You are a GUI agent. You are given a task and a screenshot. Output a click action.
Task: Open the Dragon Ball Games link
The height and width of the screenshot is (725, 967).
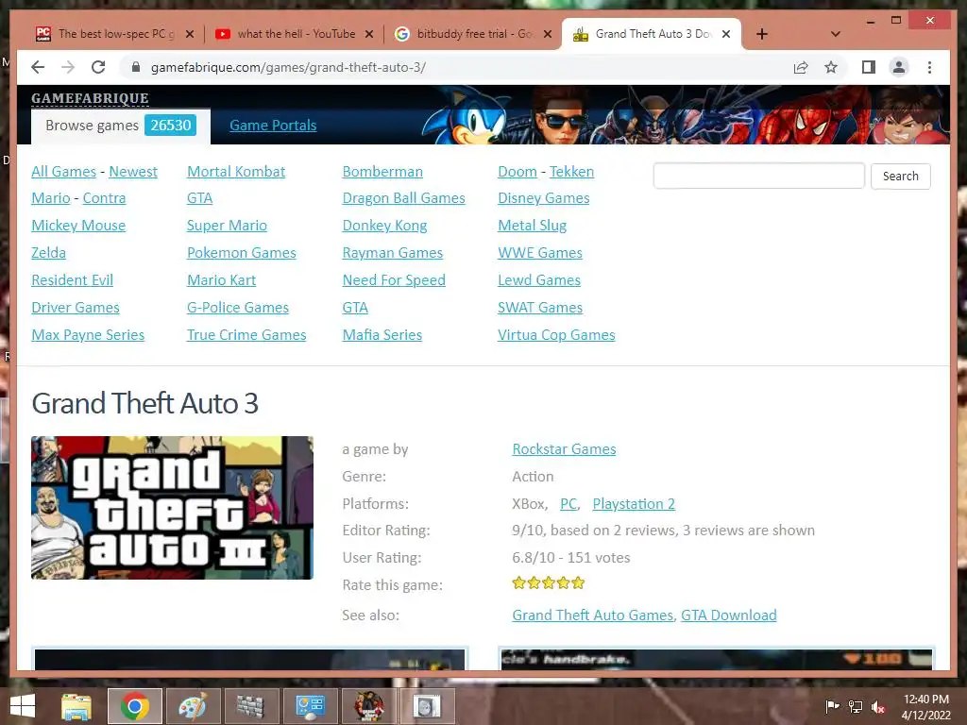coord(403,198)
